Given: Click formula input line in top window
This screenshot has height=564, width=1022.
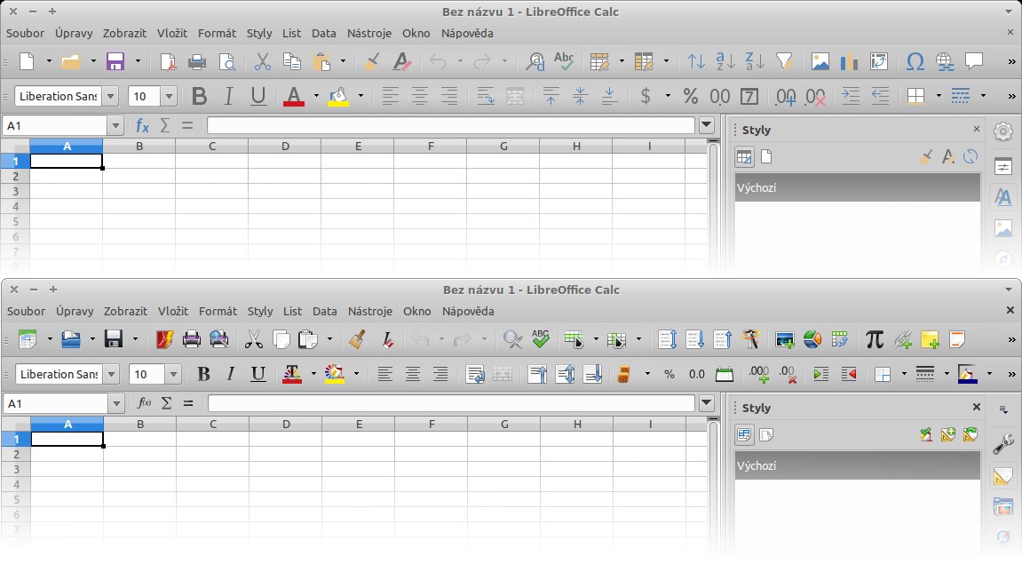Looking at the screenshot, I should (x=451, y=125).
